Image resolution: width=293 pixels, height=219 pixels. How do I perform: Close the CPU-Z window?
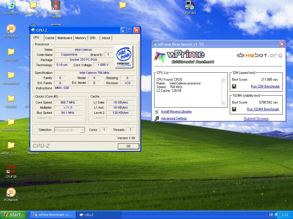click(x=136, y=30)
